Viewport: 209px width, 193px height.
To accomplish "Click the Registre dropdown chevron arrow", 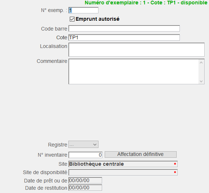I will click(x=95, y=145).
